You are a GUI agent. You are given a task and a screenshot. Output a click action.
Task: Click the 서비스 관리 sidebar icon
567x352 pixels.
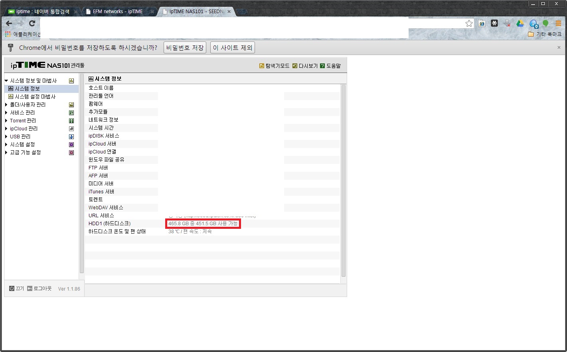pyautogui.click(x=71, y=113)
